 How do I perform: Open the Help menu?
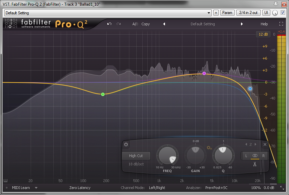[264, 24]
